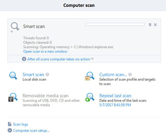Collapse scan details using the small triangle below the magnifier
166x138 pixels.
(x=12, y=32)
